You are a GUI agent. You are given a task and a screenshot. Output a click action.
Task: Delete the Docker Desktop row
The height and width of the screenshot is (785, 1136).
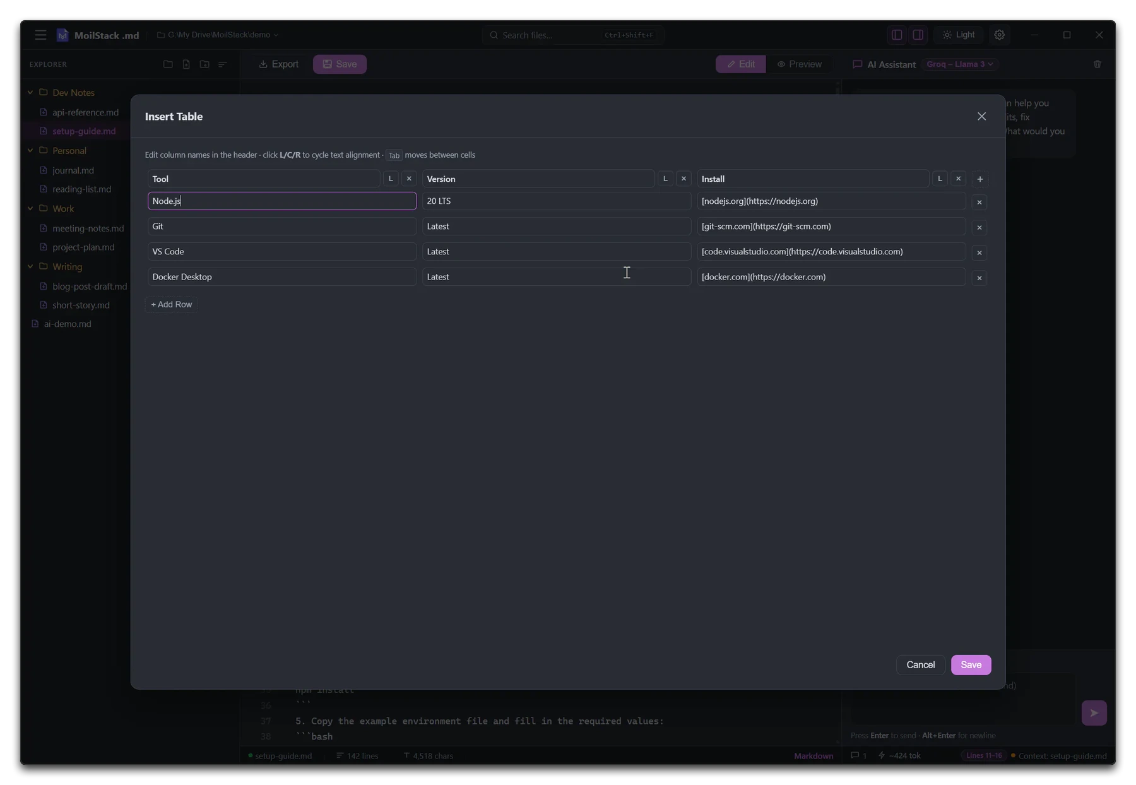(x=979, y=278)
